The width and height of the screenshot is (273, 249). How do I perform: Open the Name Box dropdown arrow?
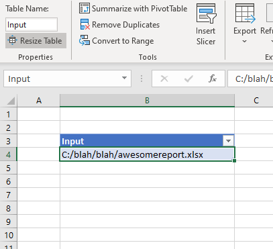tap(124, 78)
